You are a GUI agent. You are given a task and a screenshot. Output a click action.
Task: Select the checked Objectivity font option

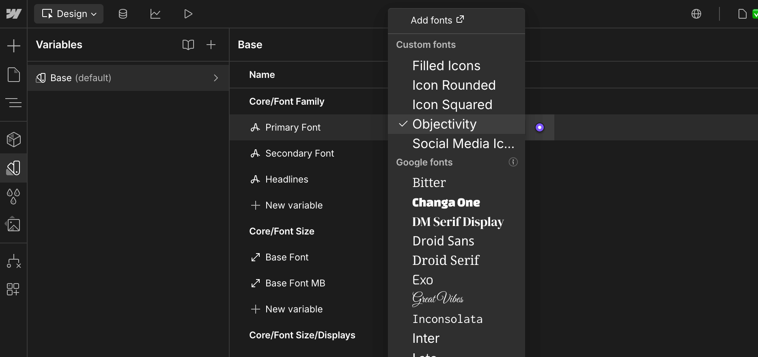pyautogui.click(x=444, y=124)
